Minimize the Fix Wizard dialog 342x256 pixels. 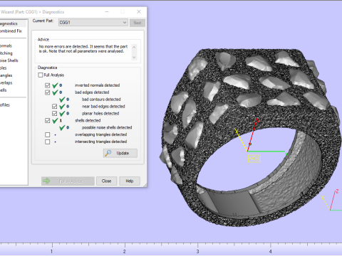click(107, 11)
